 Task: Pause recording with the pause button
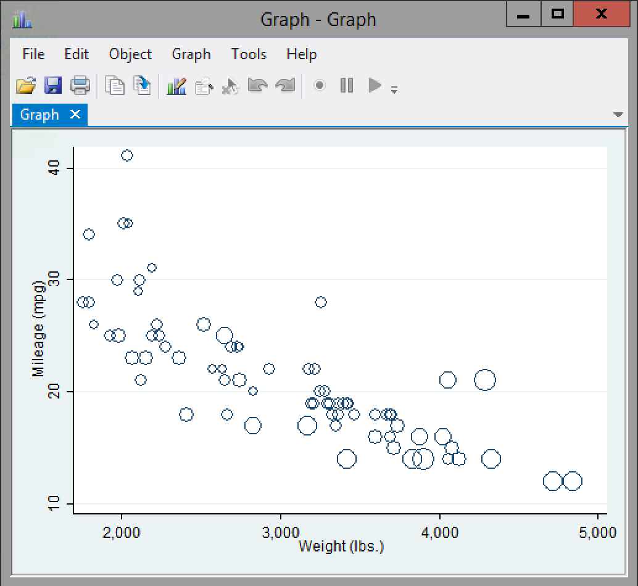point(347,85)
